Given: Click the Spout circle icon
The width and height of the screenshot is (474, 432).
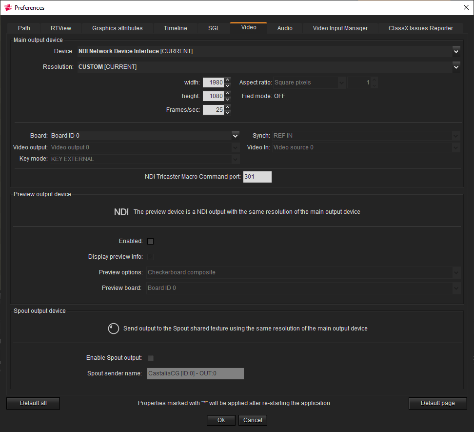Looking at the screenshot, I should click(x=113, y=329).
